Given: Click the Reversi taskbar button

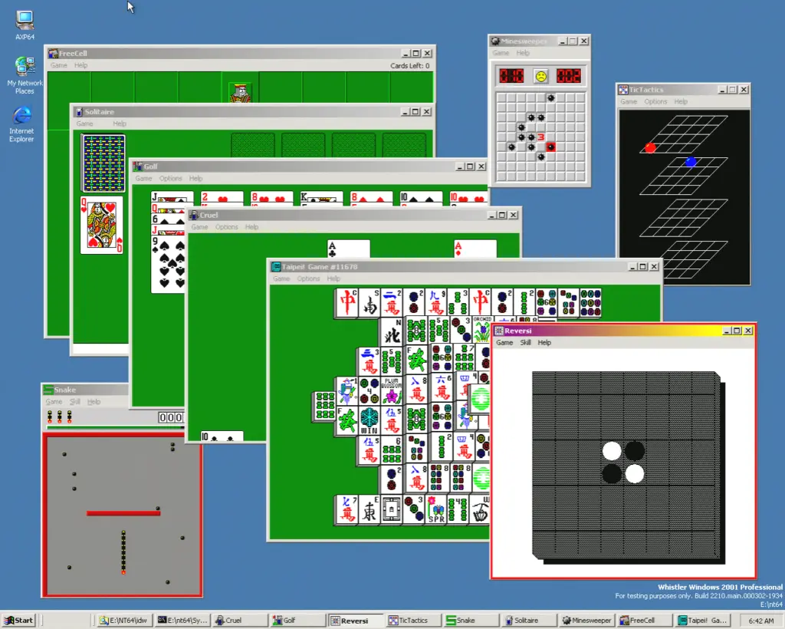Looking at the screenshot, I should pyautogui.click(x=356, y=620).
